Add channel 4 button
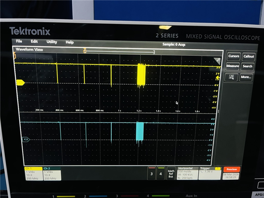This screenshot has width=264, height=198. tap(161, 173)
